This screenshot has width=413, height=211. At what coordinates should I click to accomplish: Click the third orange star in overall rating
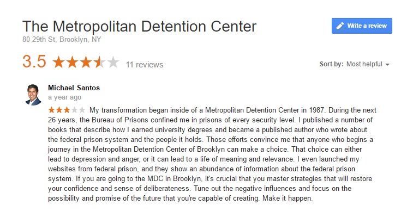tap(86, 63)
